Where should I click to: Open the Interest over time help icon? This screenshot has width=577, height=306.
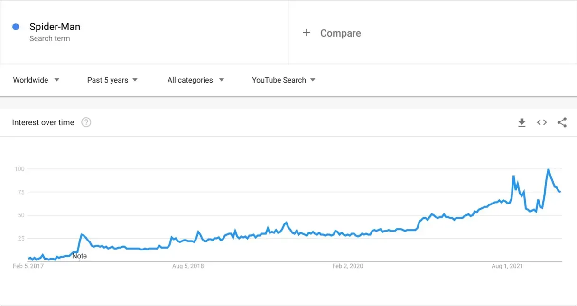(86, 122)
